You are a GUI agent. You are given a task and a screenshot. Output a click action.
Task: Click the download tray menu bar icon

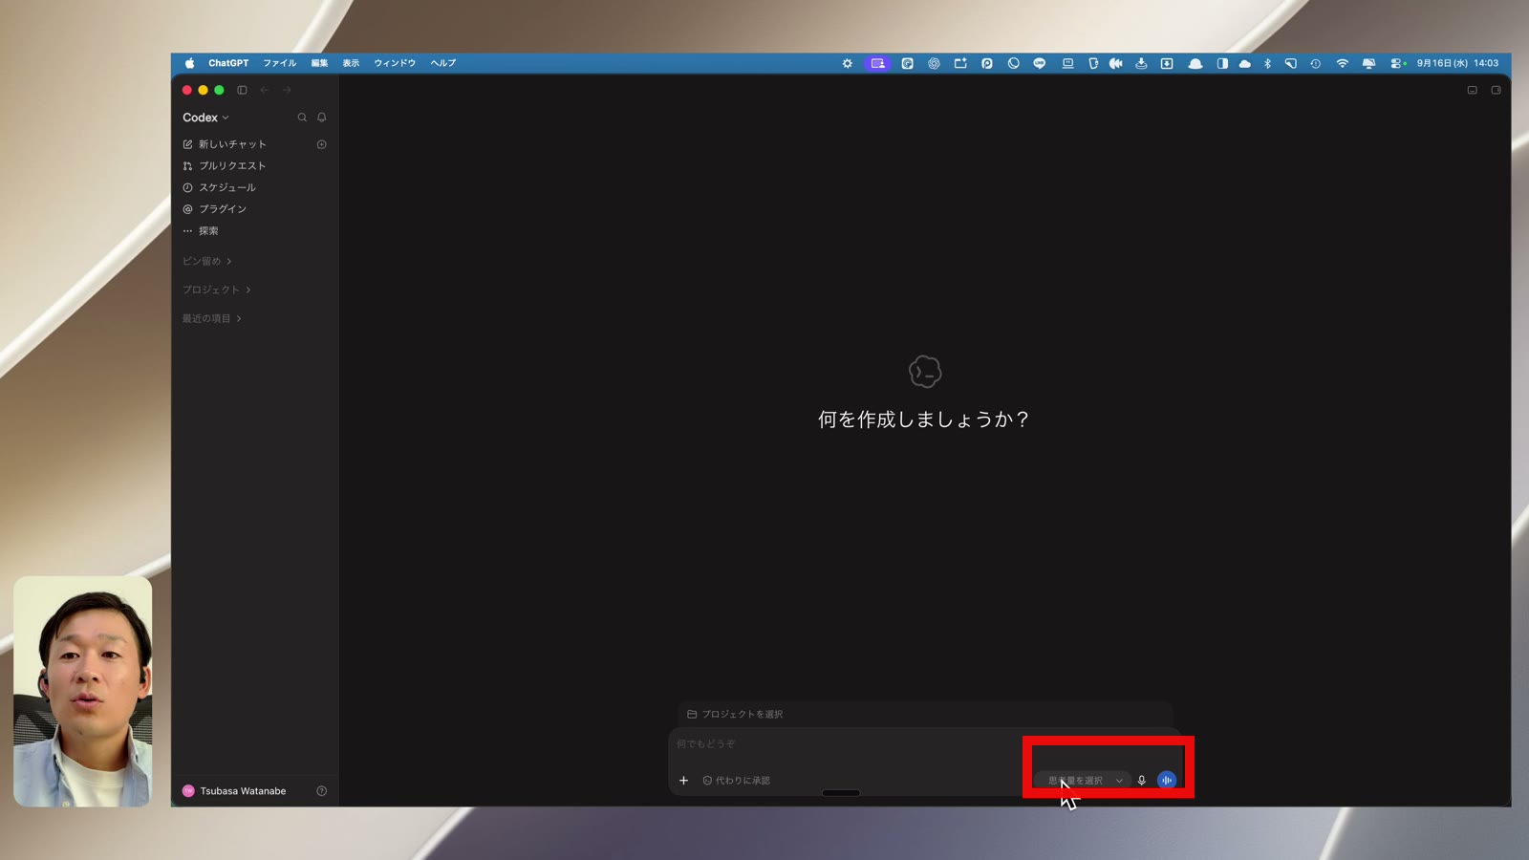(x=1141, y=63)
